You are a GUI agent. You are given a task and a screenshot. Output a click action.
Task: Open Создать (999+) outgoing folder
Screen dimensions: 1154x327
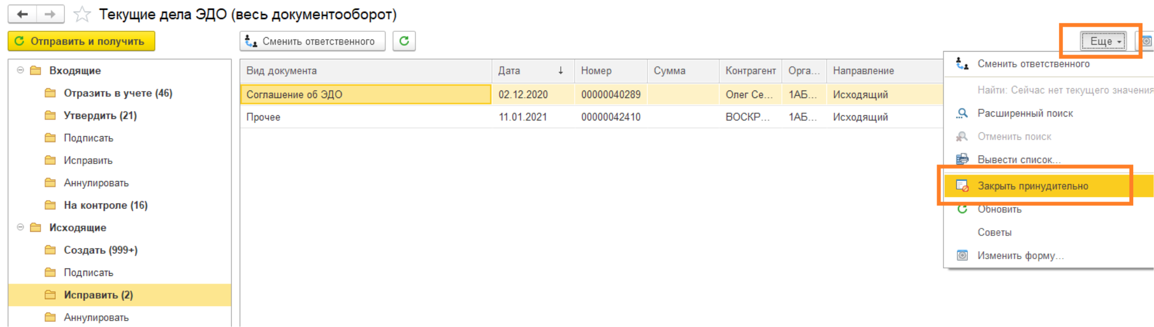(x=100, y=250)
